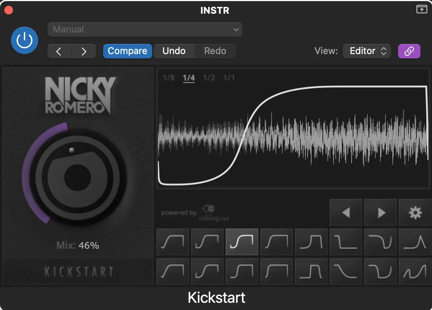Browse previous shape page with left arrow
This screenshot has width=432, height=310.
[345, 212]
